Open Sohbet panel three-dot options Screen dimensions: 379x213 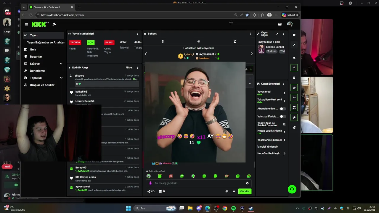251,34
